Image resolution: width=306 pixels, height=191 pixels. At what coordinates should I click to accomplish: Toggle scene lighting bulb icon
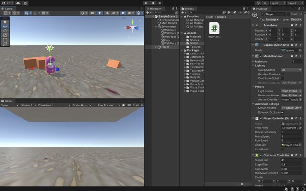pyautogui.click(x=100, y=13)
